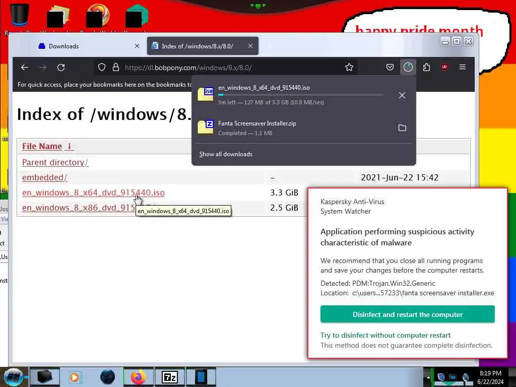Open Show all downloads
The height and width of the screenshot is (387, 516).
(226, 154)
